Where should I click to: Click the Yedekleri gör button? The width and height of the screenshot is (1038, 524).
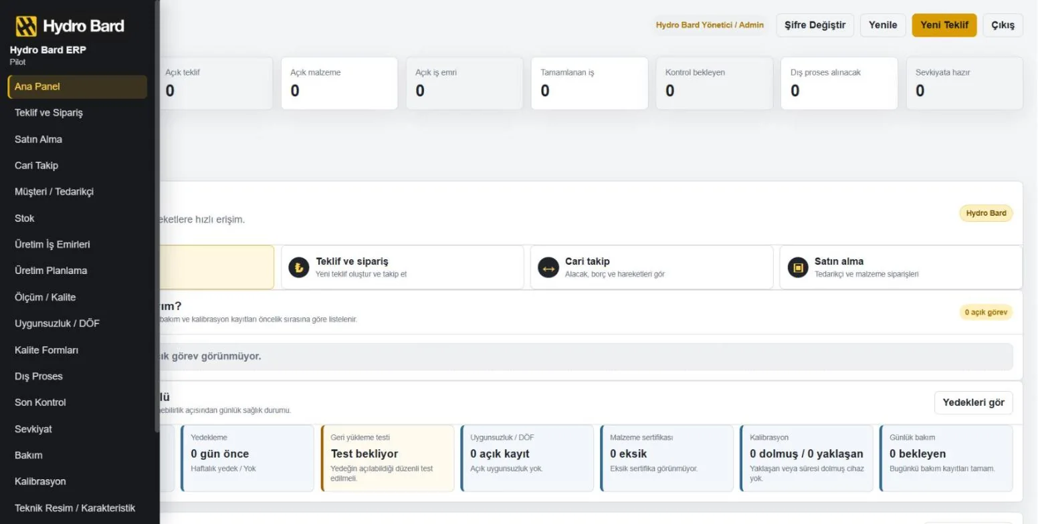pos(973,402)
